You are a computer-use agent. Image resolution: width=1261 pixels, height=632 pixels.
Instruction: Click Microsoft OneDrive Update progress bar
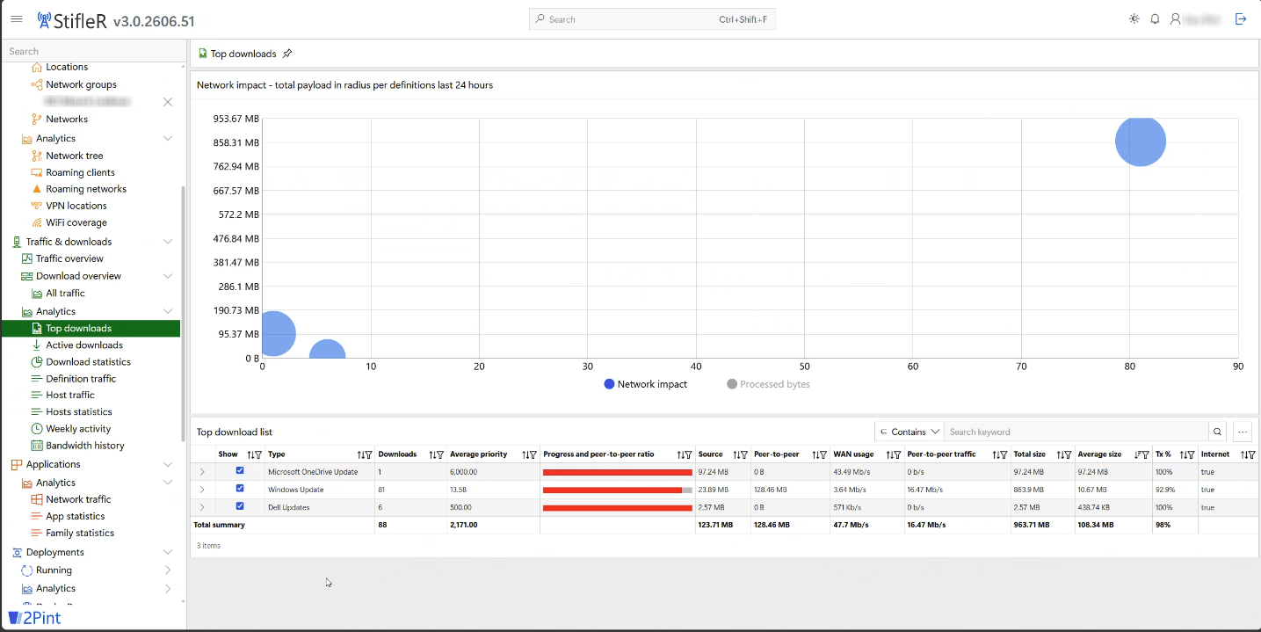(x=618, y=472)
